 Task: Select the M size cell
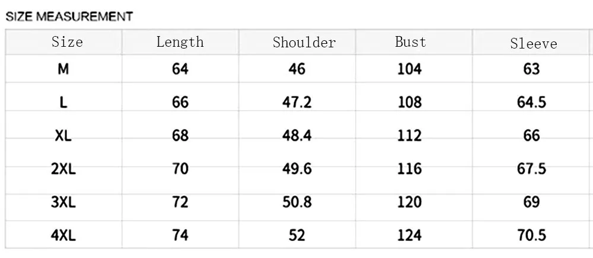pyautogui.click(x=63, y=69)
